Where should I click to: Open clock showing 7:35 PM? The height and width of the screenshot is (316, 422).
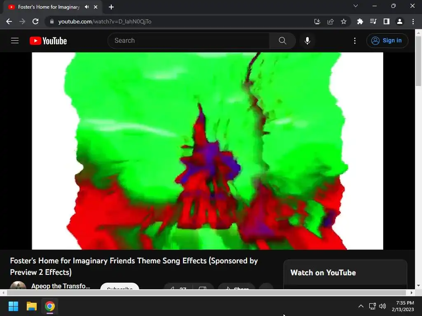[x=403, y=306]
